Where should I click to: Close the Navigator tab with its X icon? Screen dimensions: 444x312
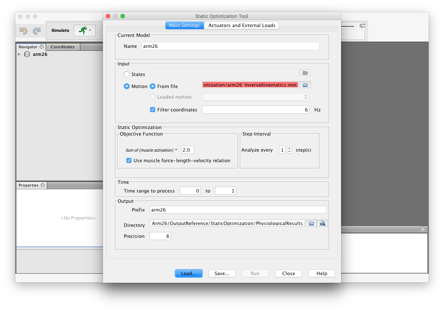(x=41, y=47)
